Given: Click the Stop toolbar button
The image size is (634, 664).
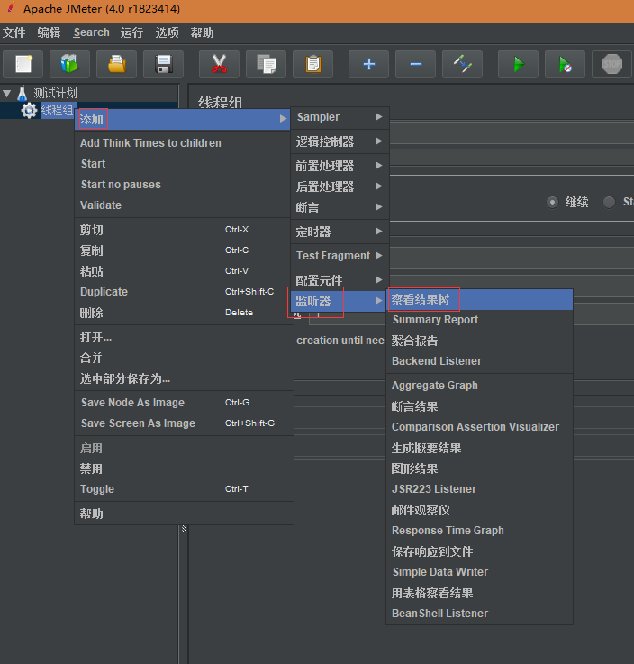Looking at the screenshot, I should pyautogui.click(x=612, y=64).
